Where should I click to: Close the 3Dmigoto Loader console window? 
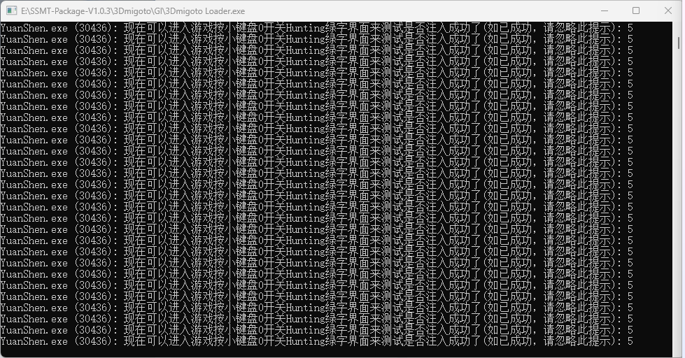coord(668,11)
